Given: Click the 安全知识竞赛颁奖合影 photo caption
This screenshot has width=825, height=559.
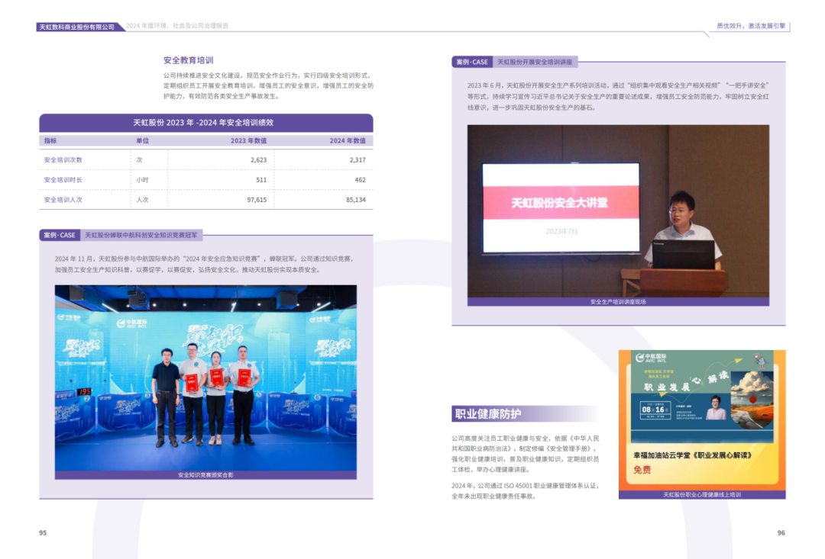Looking at the screenshot, I should coord(205,474).
